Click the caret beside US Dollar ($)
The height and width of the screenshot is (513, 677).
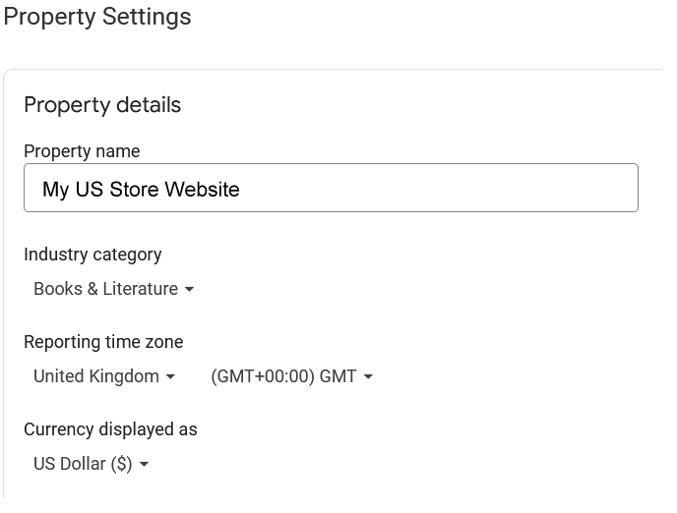coord(145,464)
